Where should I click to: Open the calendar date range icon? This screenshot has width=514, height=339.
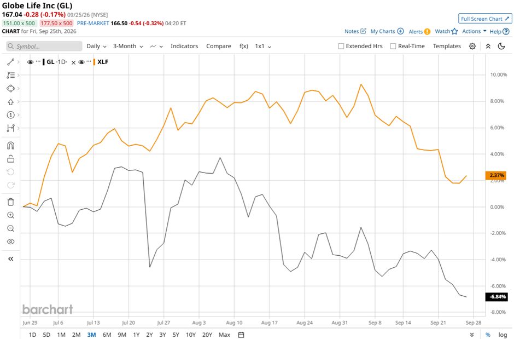tap(241, 335)
